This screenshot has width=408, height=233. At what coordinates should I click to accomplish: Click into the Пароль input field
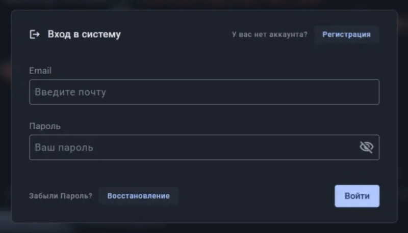tap(194, 148)
